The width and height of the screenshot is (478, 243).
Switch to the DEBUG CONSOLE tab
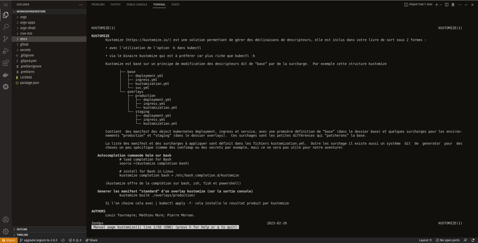tap(137, 4)
